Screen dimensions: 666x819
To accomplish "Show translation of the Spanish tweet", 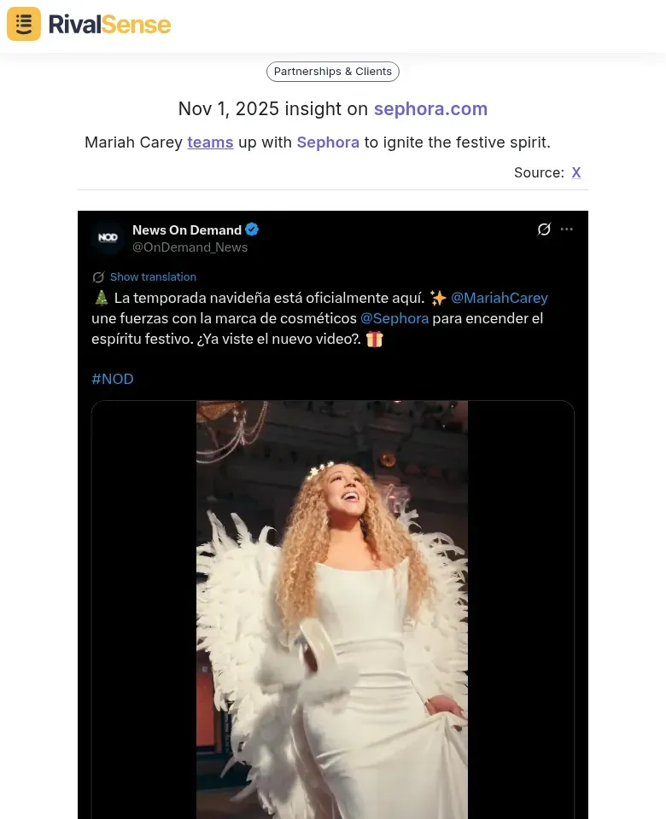I will (x=153, y=276).
